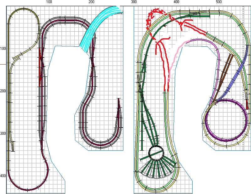The image size is (251, 194).
Task: Click the 100 mark on top ruler
Action: [x=49, y=2]
